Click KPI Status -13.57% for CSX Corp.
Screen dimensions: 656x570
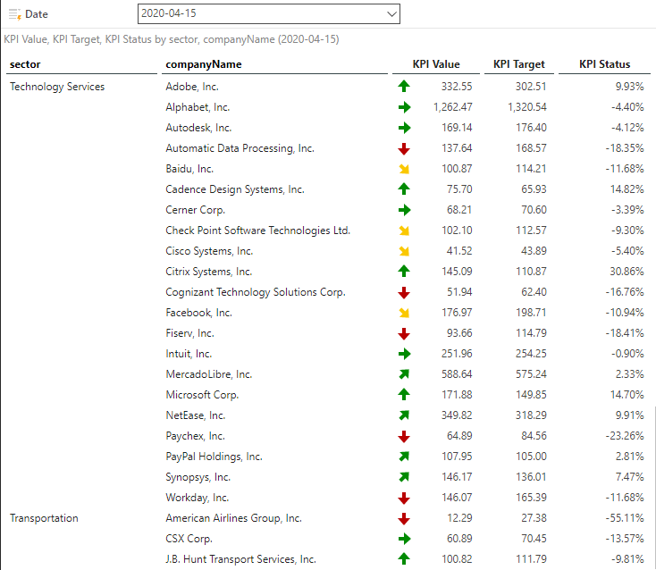[x=624, y=539]
